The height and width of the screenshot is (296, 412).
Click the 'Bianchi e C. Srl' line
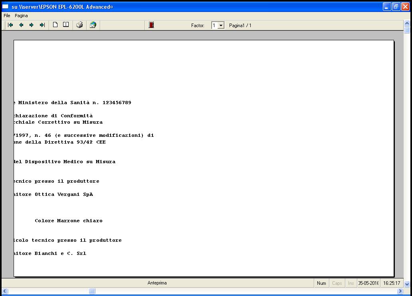pyautogui.click(x=60, y=253)
